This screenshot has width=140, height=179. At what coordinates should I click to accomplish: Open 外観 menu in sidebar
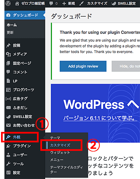coord(17,137)
